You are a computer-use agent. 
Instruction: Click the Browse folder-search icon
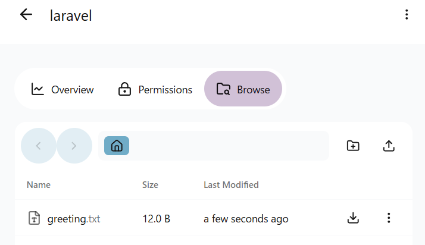pos(223,90)
